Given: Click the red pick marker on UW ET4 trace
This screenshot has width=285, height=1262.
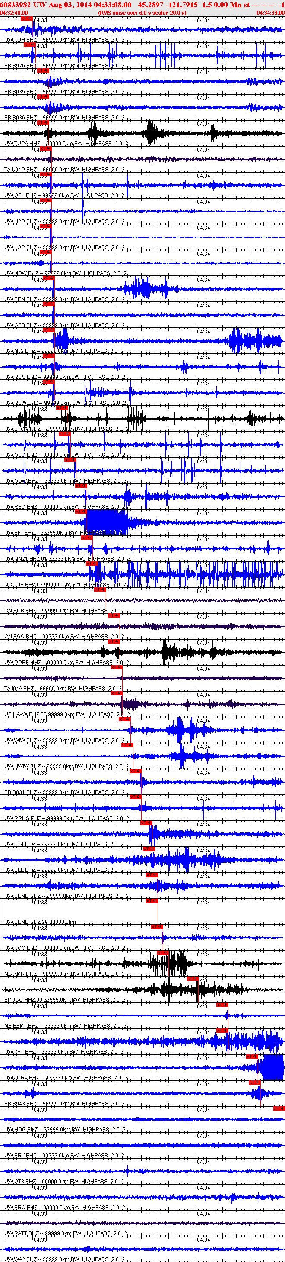Looking at the screenshot, I should point(146,823).
